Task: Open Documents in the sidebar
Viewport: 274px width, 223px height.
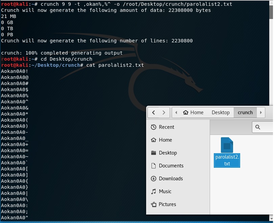Action: pyautogui.click(x=171, y=166)
